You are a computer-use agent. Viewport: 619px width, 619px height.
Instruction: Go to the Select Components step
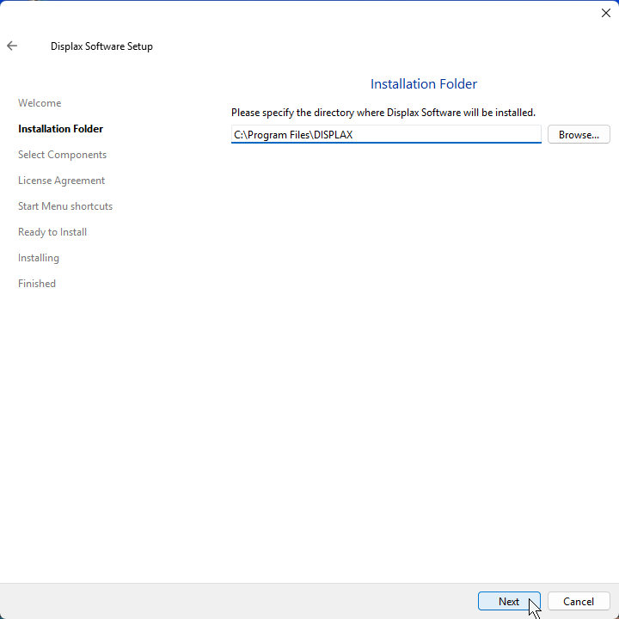tap(62, 155)
